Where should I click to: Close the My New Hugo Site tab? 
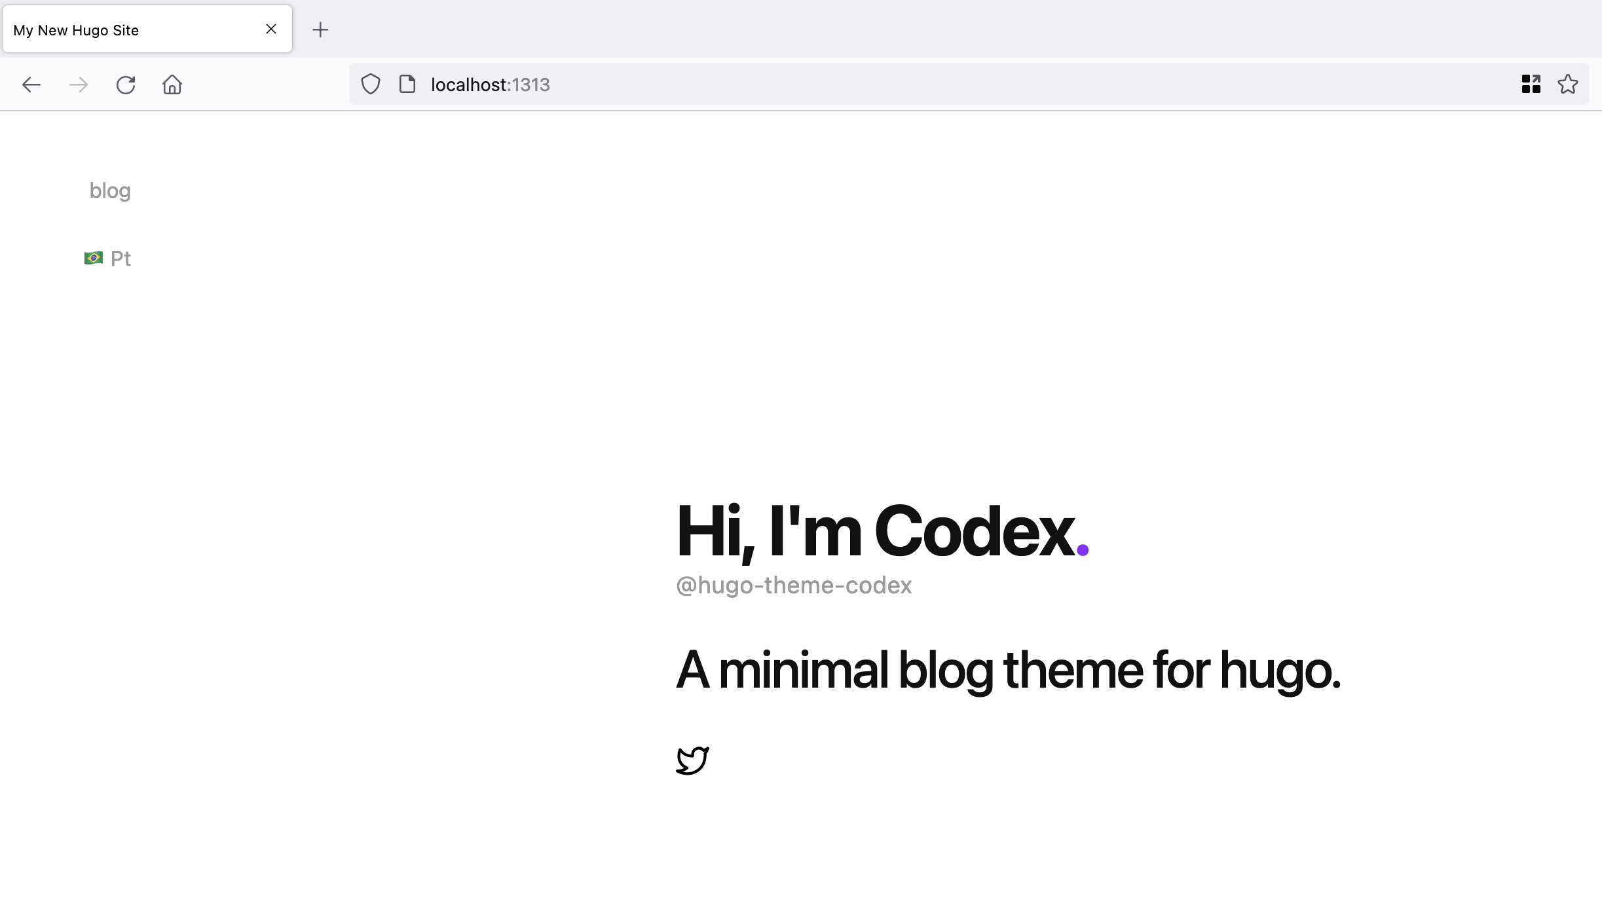click(x=271, y=29)
